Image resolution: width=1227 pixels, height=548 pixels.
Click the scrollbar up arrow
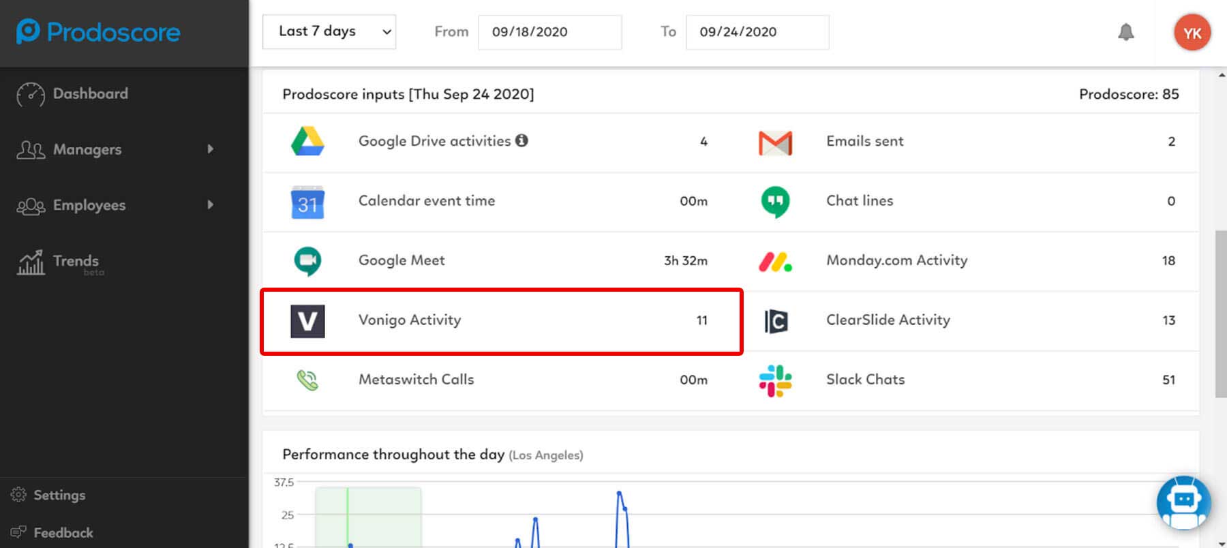1221,75
